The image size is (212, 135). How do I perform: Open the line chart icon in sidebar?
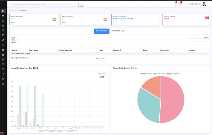click(3, 64)
